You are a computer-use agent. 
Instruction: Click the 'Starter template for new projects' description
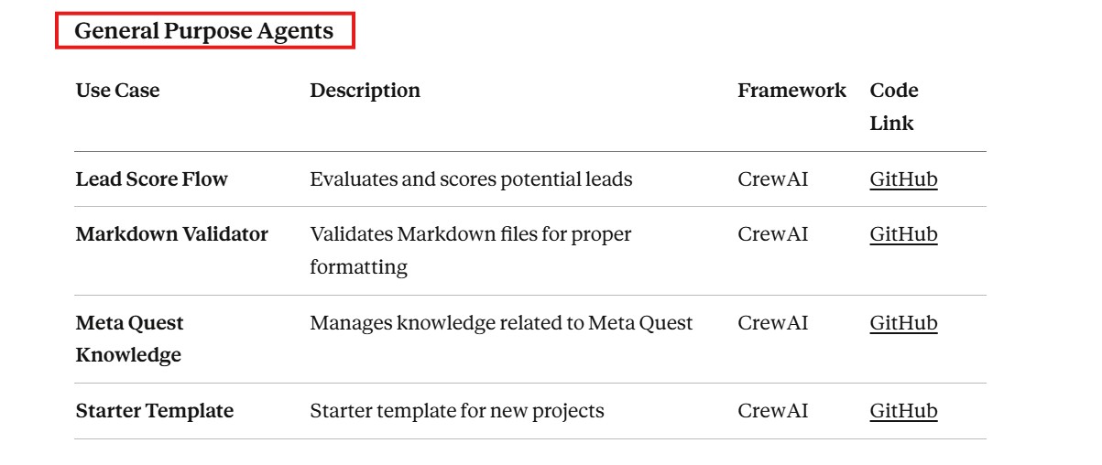click(x=456, y=411)
